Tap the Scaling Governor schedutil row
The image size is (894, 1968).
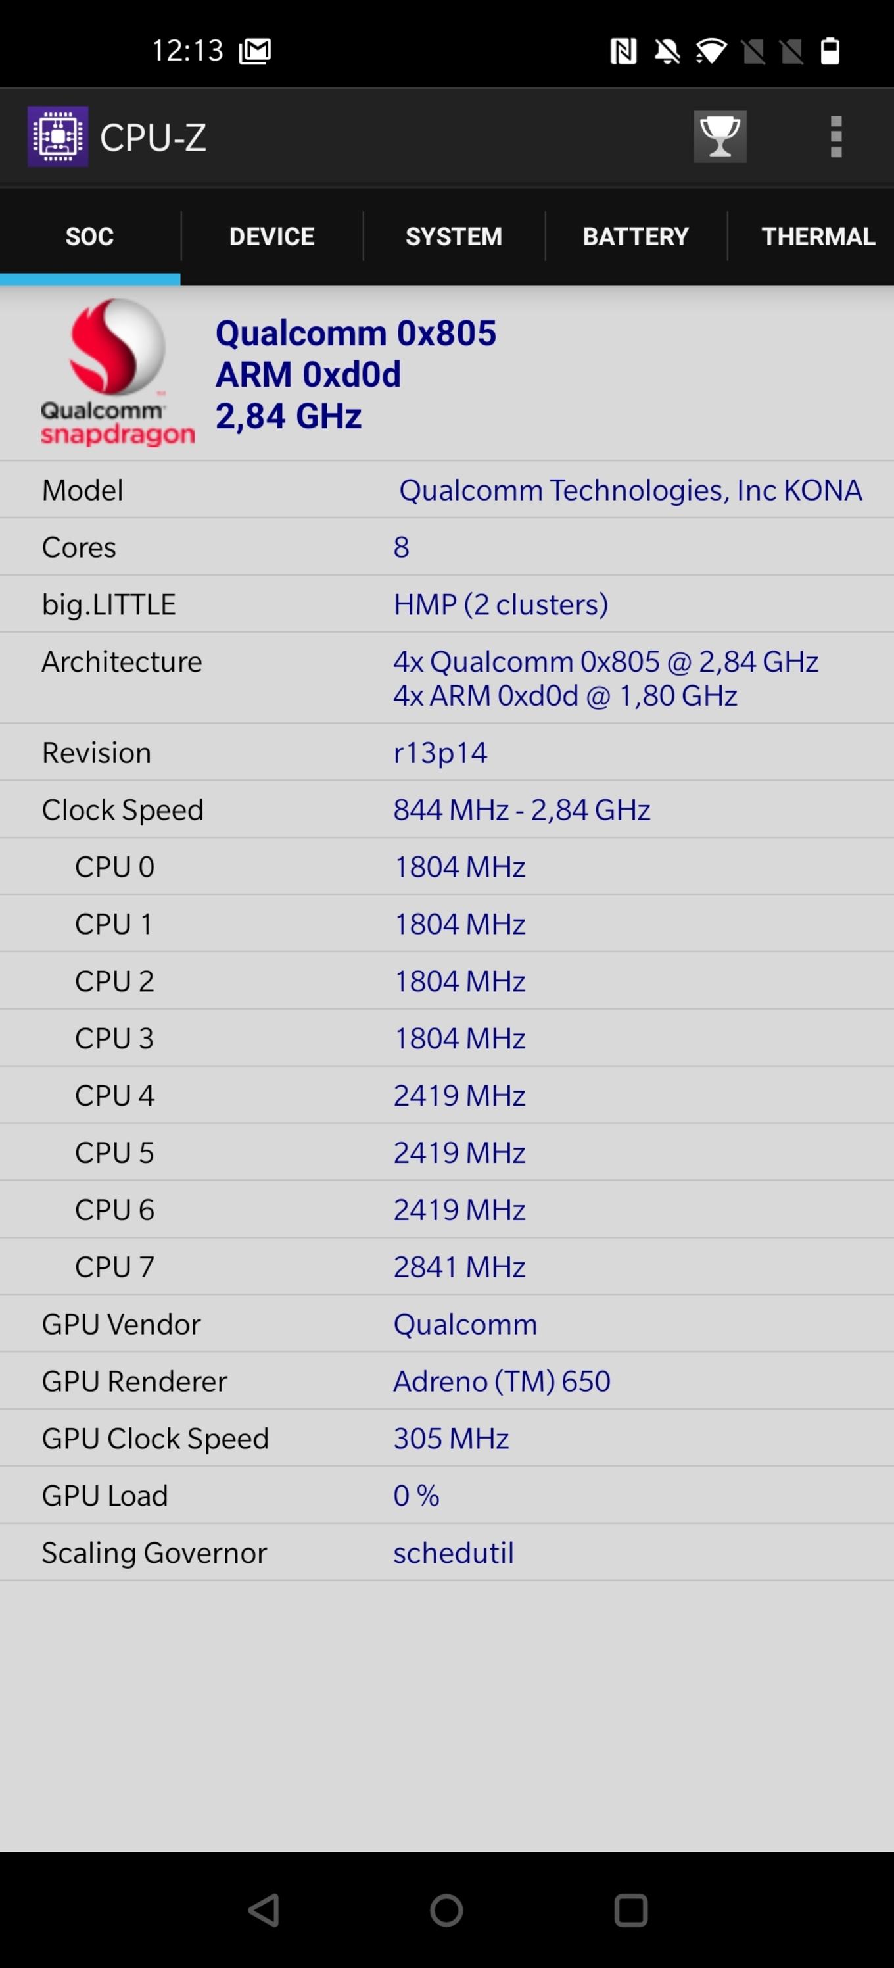[446, 1552]
